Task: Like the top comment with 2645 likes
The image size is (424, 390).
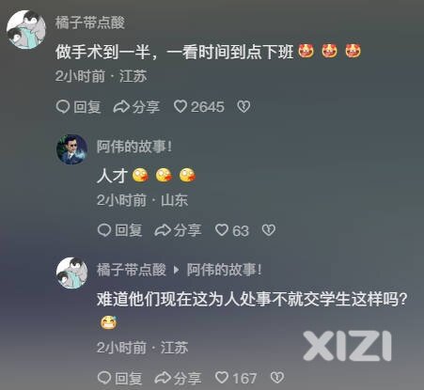Action: pyautogui.click(x=181, y=106)
